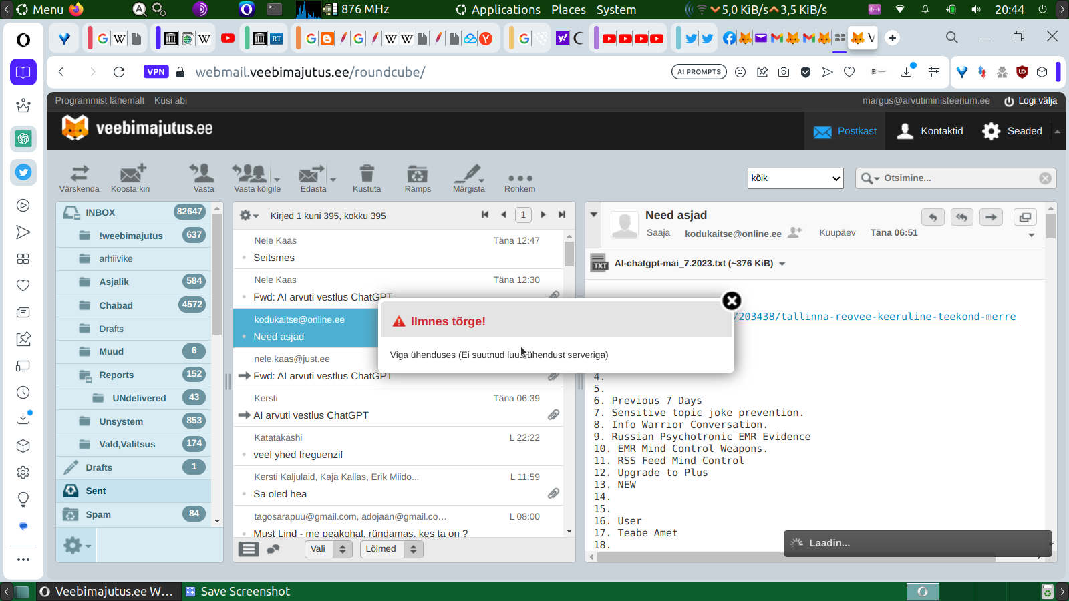Go to the first page of messages
The image size is (1069, 601).
click(x=485, y=215)
